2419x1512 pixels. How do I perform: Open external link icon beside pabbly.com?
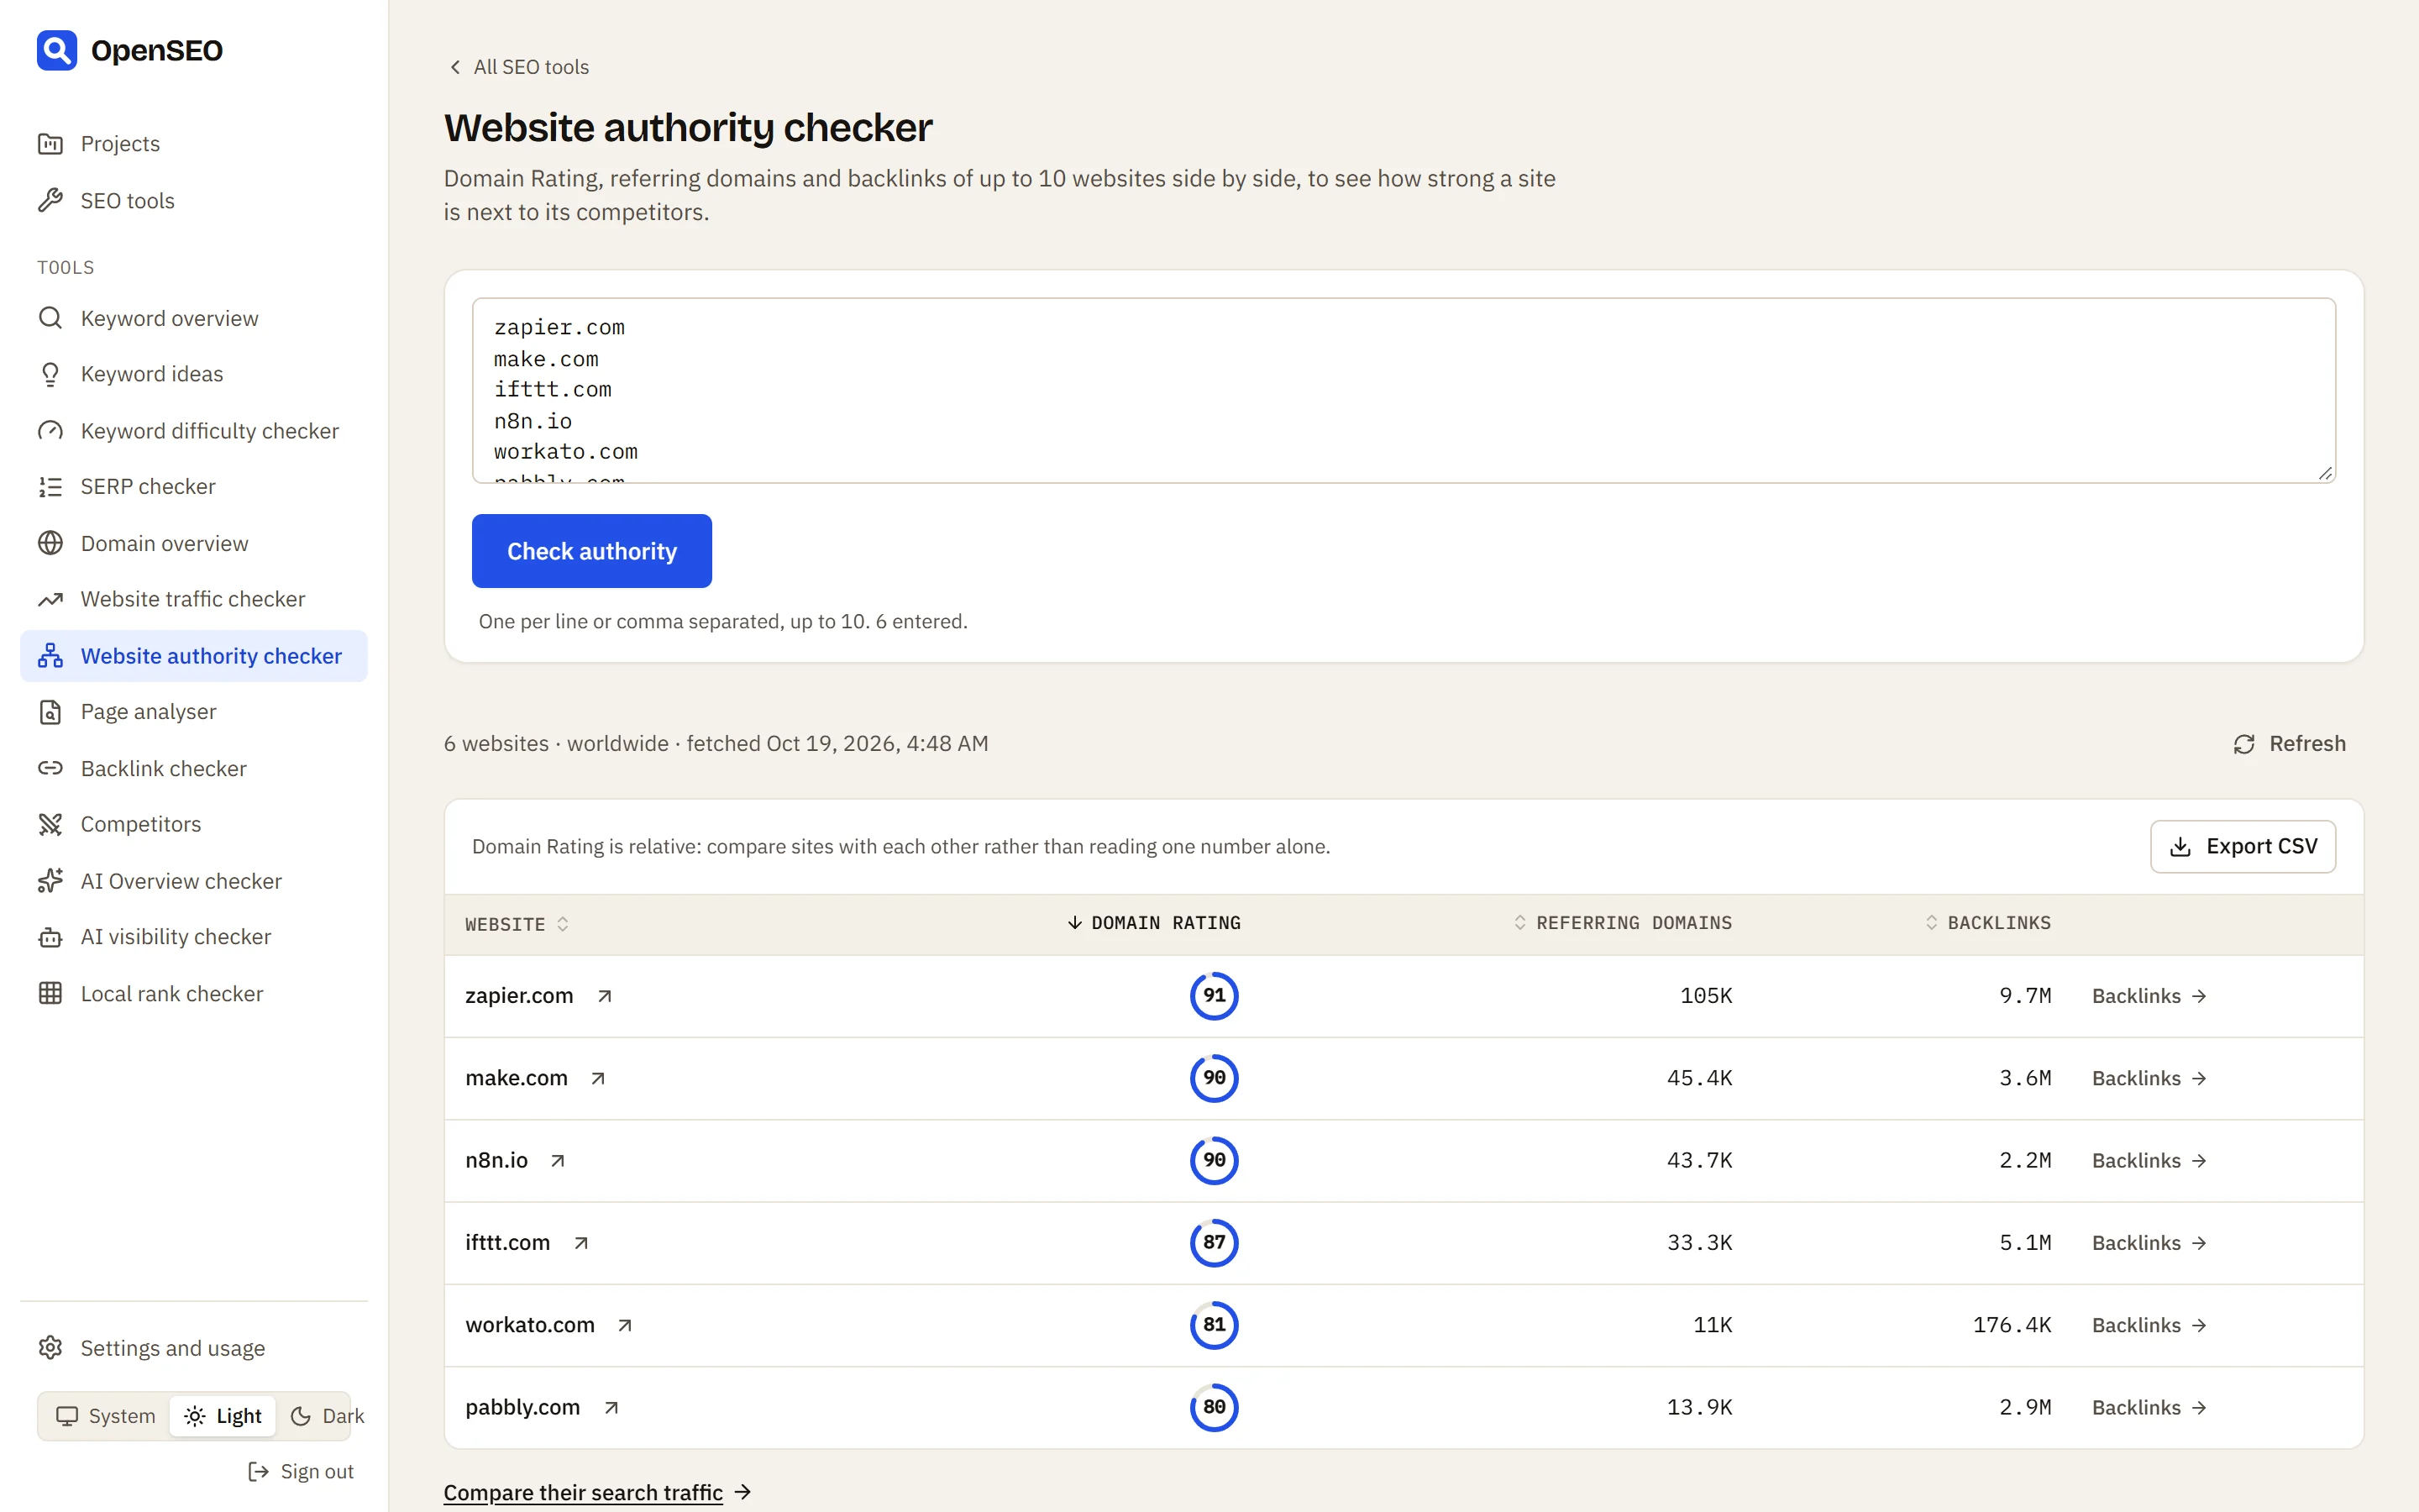tap(611, 1407)
